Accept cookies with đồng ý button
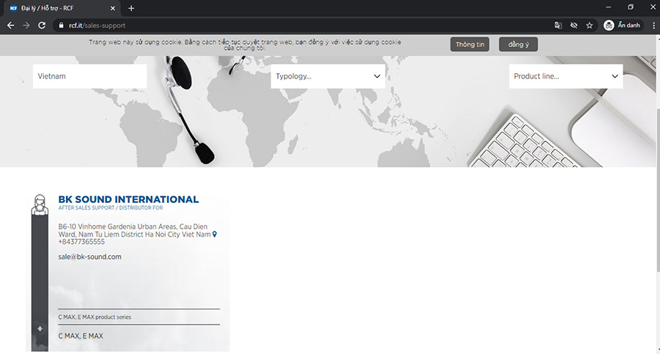 coord(518,45)
